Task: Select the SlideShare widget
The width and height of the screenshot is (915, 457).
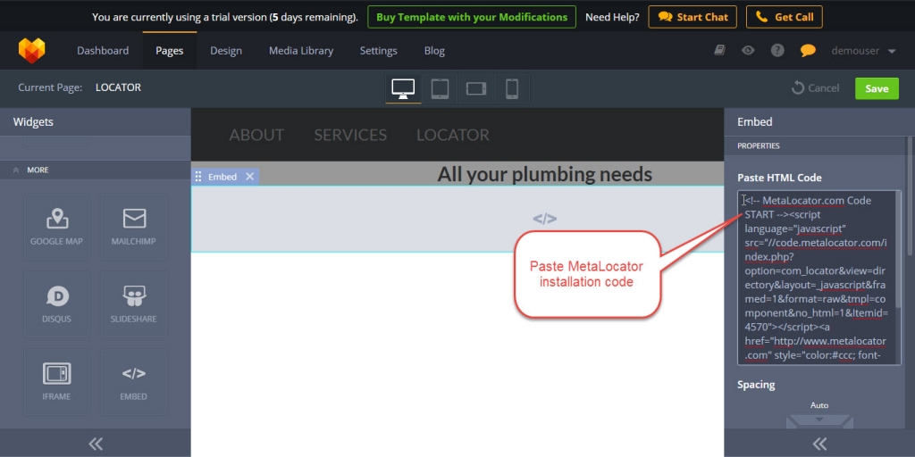Action: point(134,304)
